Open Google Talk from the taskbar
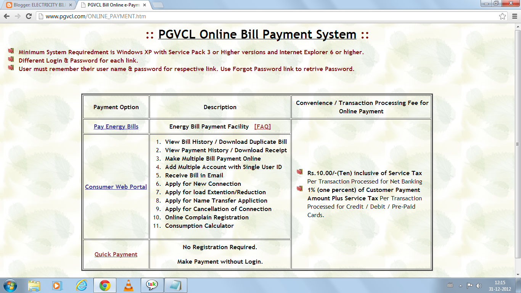 pos(152,285)
